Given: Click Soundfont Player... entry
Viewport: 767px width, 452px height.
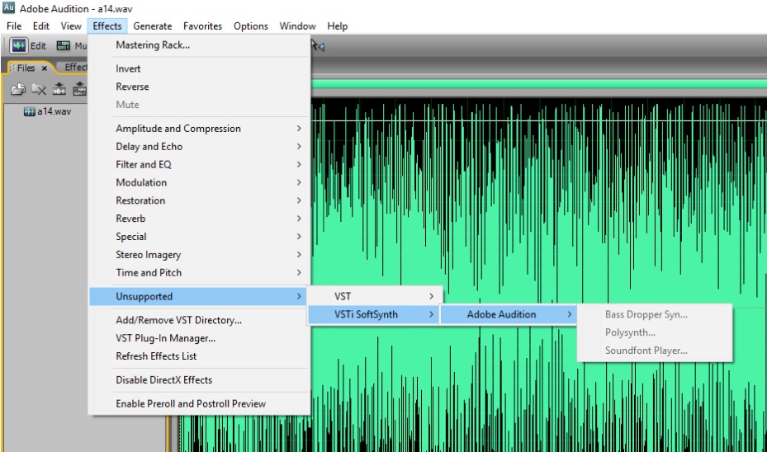Looking at the screenshot, I should point(655,351).
